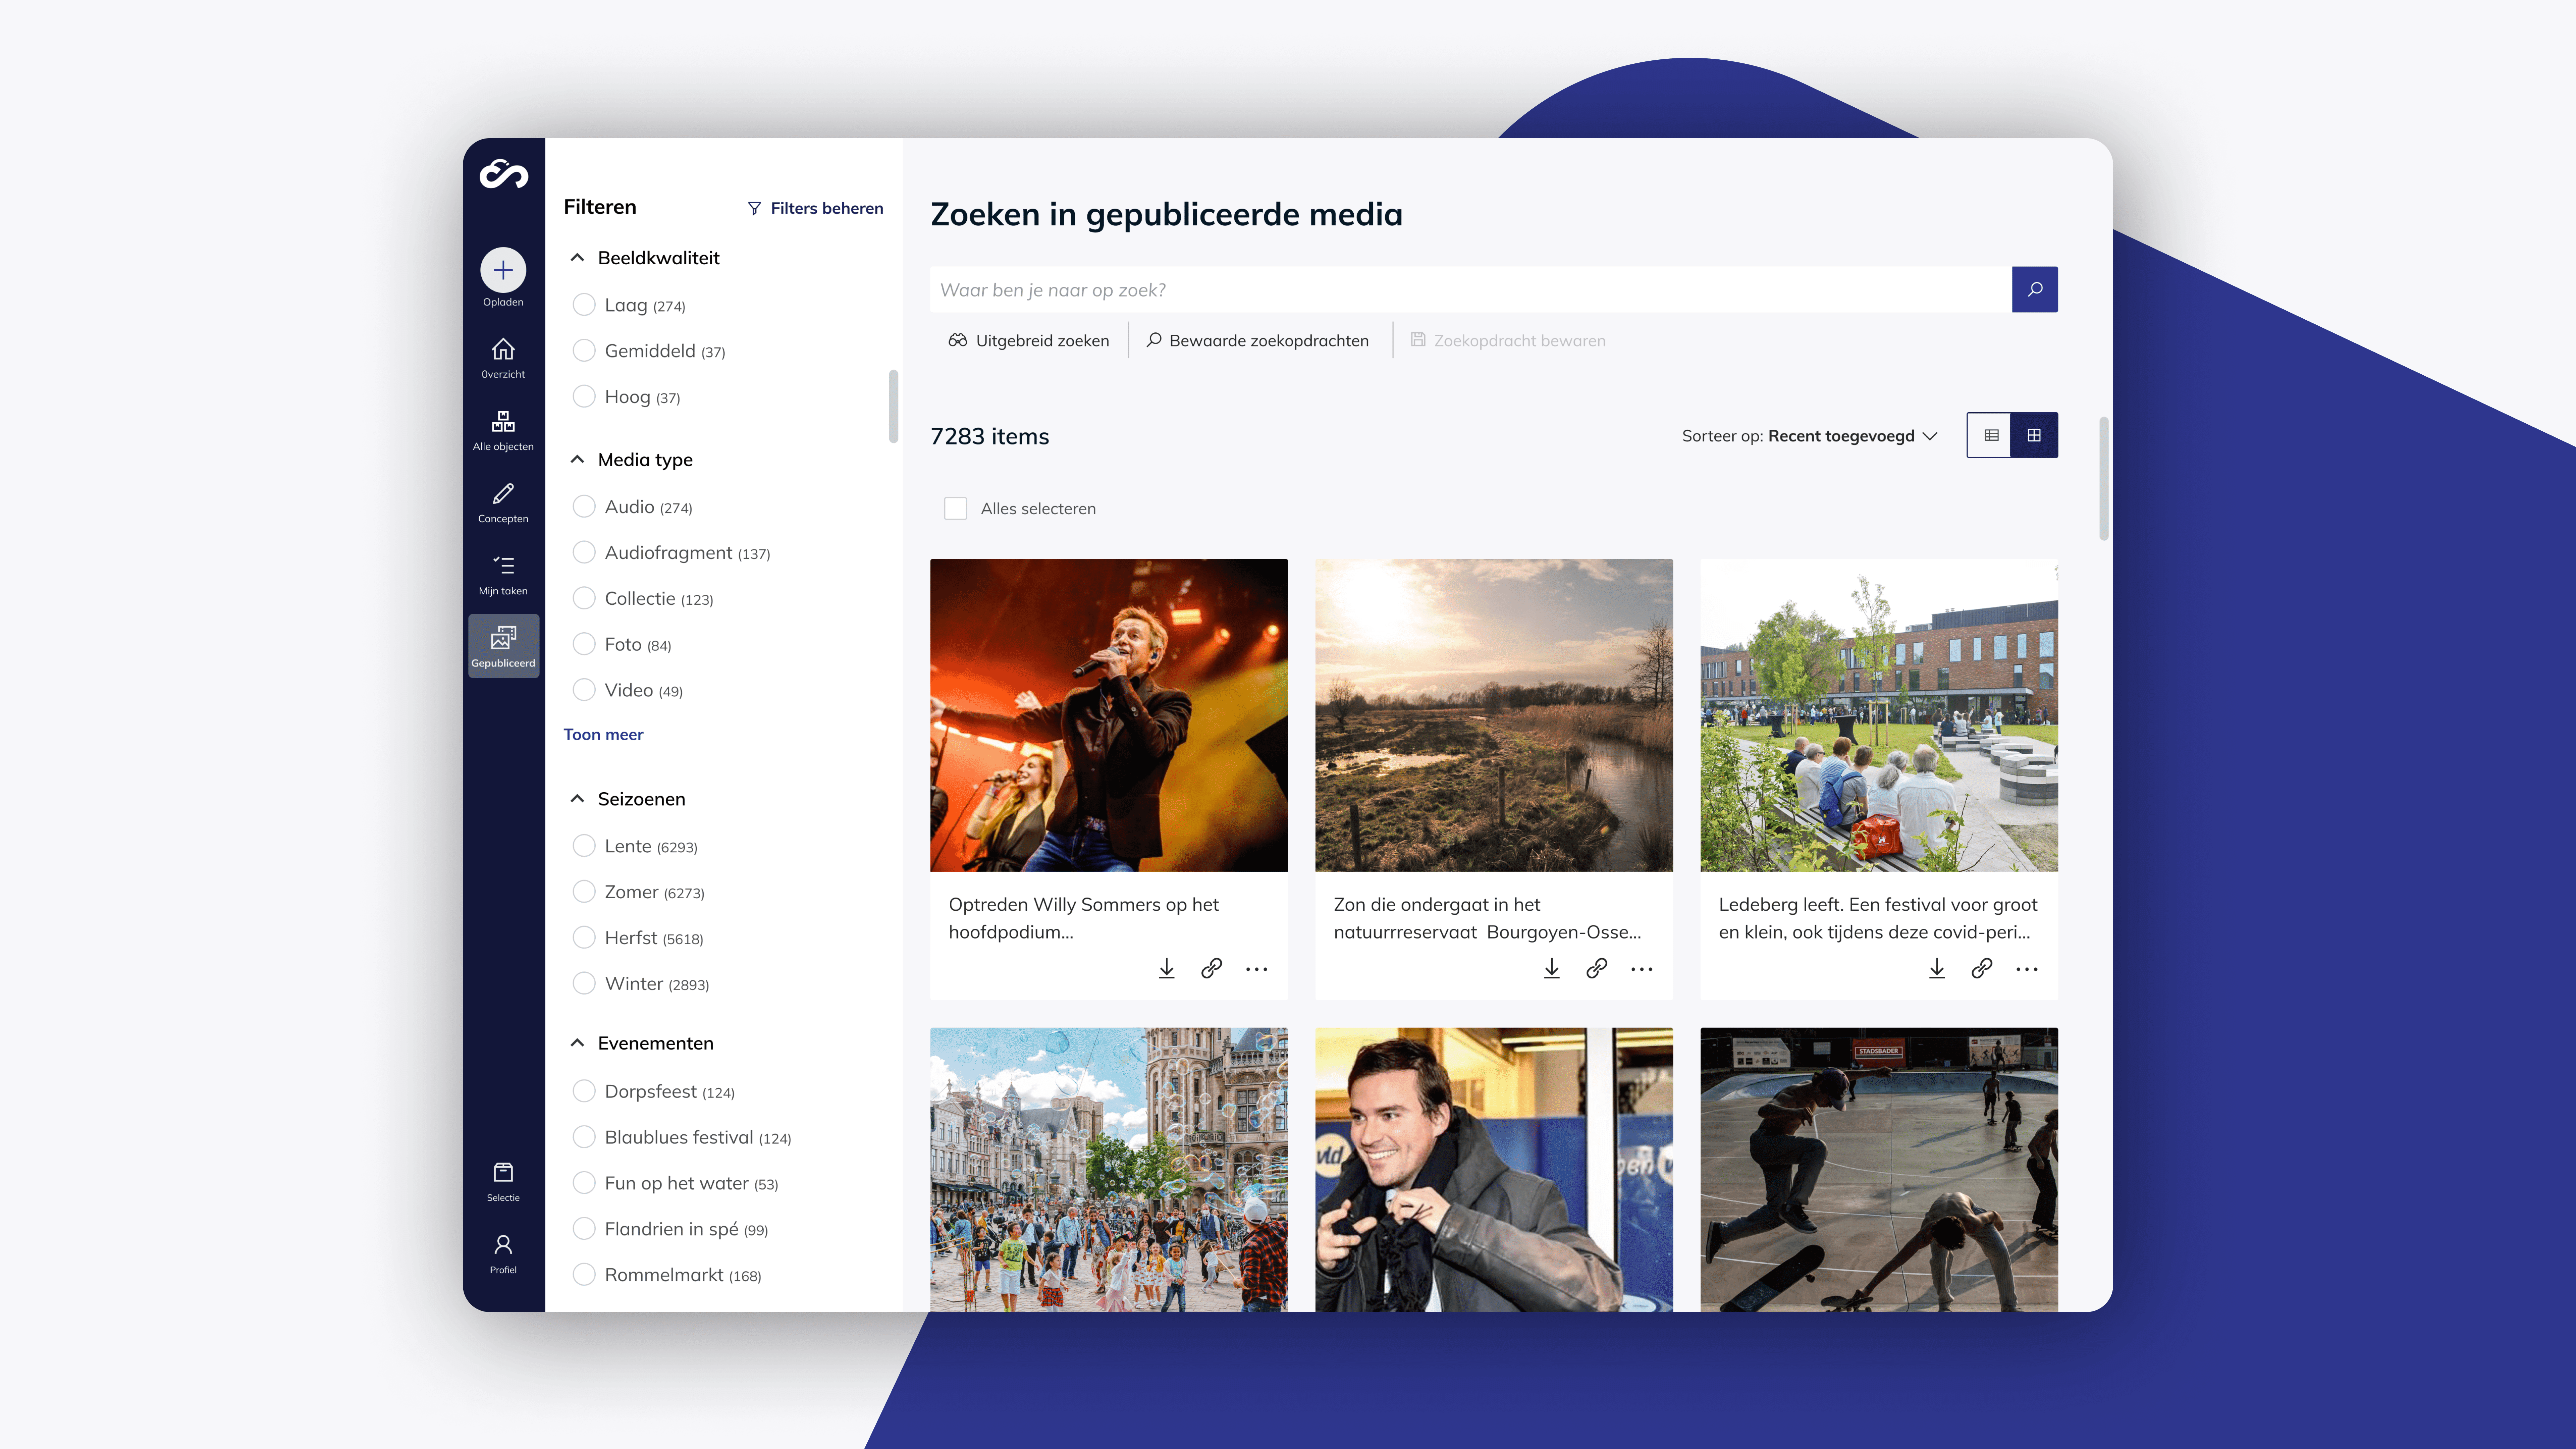Open the Ledeberg festival thumbnail
The height and width of the screenshot is (1449, 2576).
1879,715
